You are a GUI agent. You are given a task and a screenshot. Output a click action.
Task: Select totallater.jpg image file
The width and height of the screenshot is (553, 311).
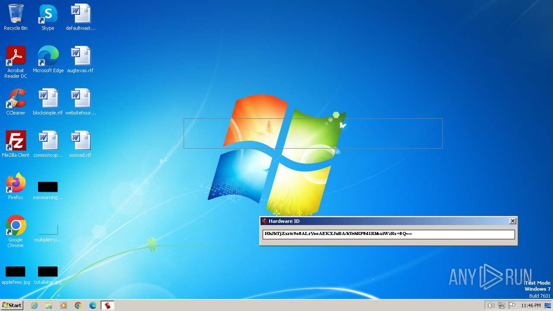tap(48, 275)
